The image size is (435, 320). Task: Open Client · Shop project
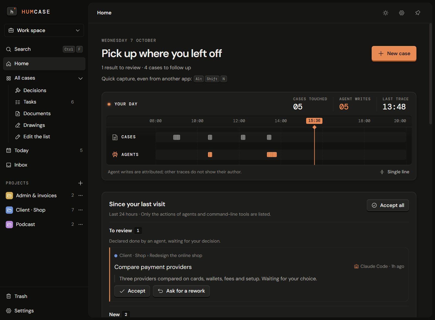coord(31,210)
